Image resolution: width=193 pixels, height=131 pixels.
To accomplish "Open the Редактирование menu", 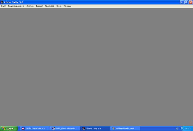I will (16, 6).
